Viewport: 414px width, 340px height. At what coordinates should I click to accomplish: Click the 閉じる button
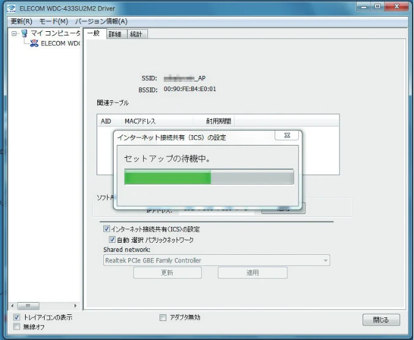click(381, 320)
